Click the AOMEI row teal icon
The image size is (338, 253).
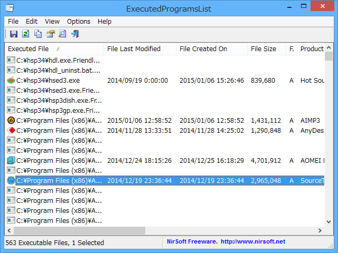(x=11, y=160)
